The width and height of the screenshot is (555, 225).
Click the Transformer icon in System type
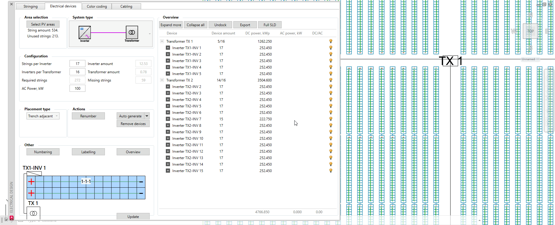click(x=132, y=32)
